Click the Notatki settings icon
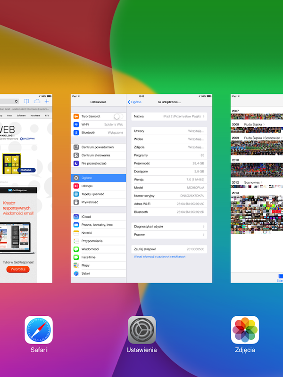Viewport: 283px width, 377px height. click(x=76, y=233)
